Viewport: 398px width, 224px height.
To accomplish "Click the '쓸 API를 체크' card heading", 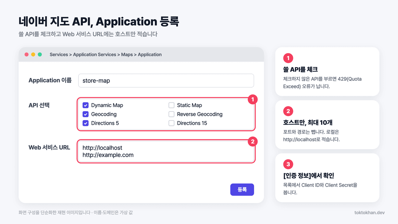I will [300, 69].
